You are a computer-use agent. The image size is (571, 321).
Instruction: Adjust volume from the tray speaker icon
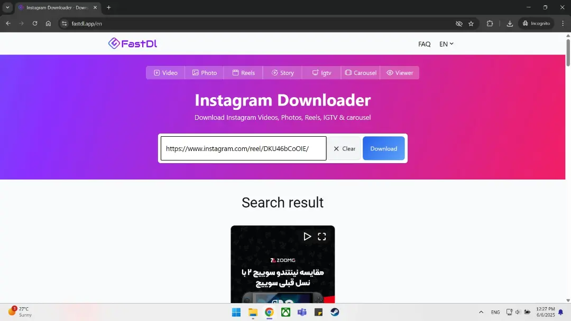[x=518, y=312]
